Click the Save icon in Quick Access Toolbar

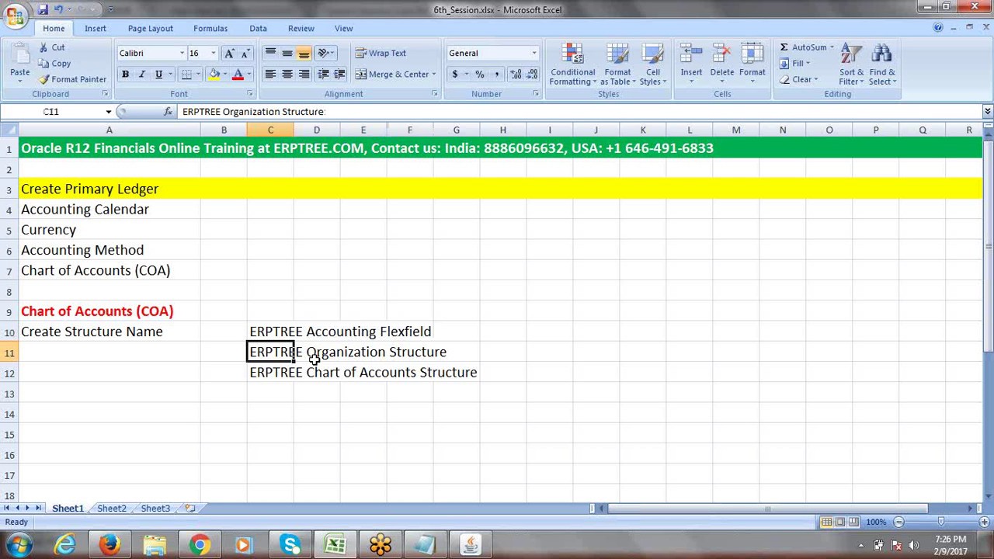coord(43,9)
